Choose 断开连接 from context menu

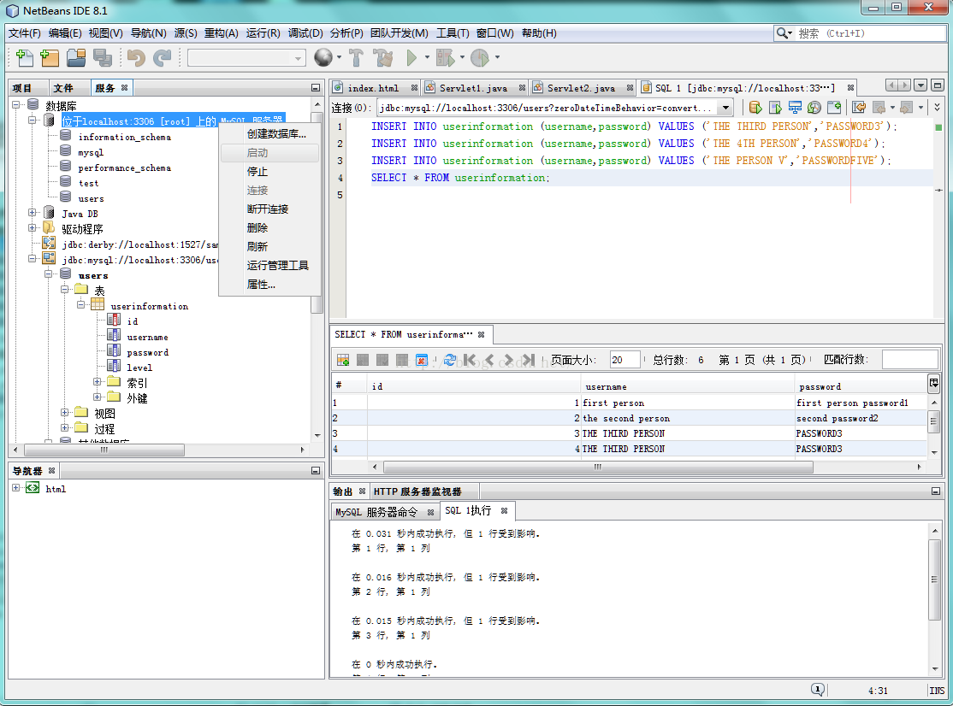[268, 209]
